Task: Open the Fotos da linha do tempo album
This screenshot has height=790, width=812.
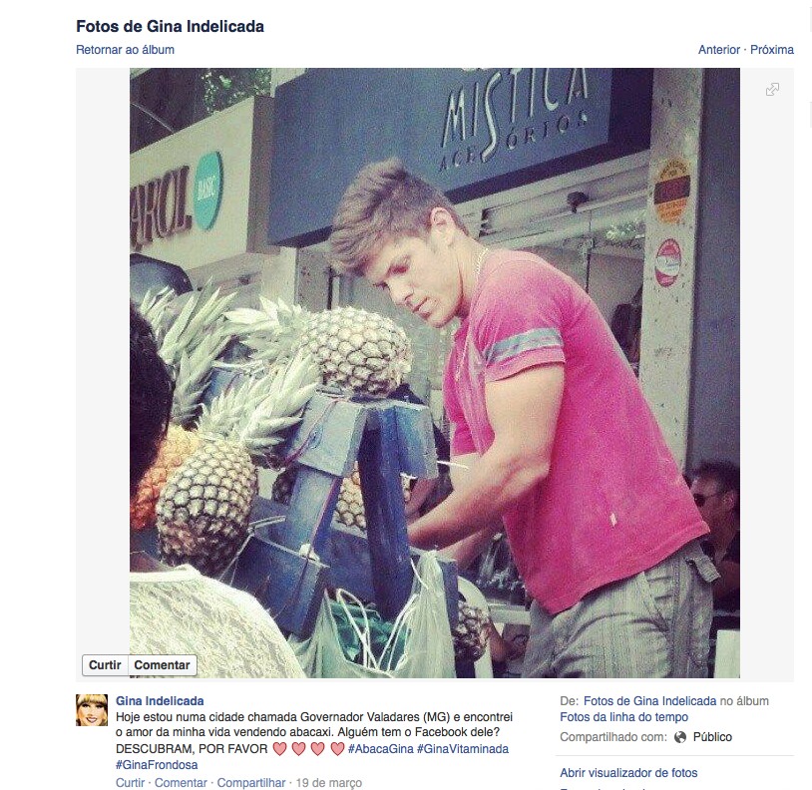Action: point(624,717)
